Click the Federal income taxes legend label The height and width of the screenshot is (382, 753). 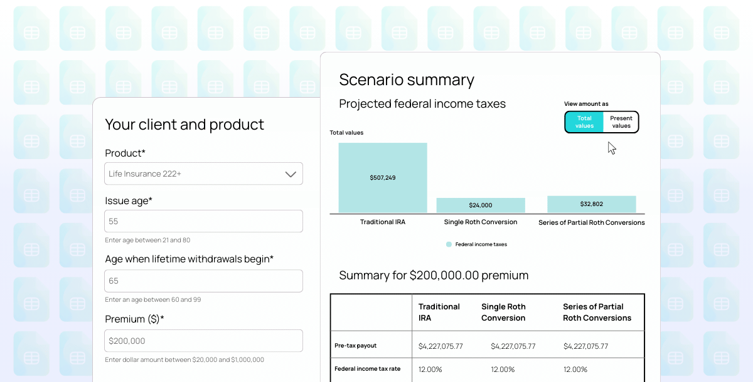(x=481, y=244)
